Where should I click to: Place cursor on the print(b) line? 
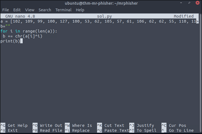coord(10,41)
